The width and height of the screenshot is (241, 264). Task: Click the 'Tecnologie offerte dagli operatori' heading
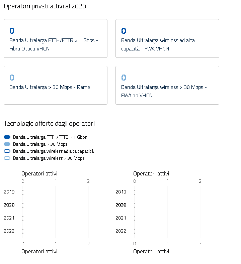click(x=49, y=124)
